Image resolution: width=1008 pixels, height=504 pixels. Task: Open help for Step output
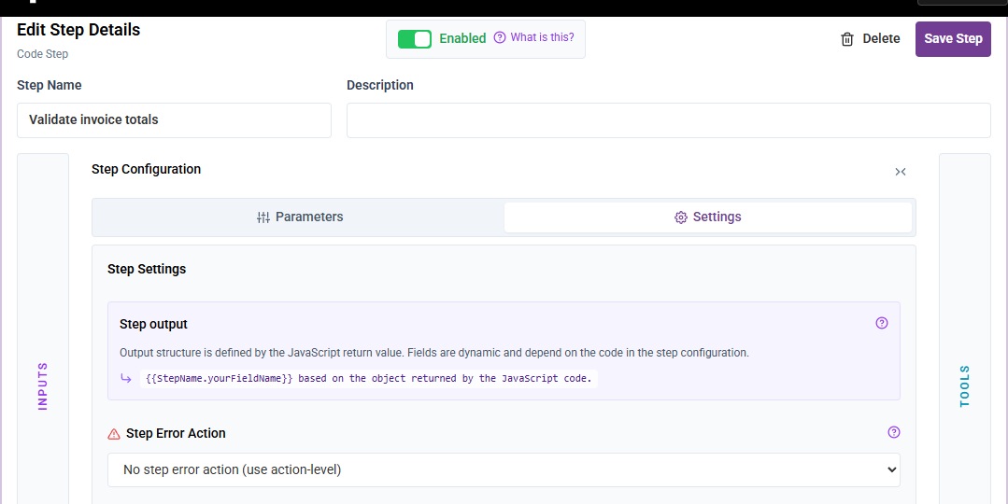[x=882, y=323]
